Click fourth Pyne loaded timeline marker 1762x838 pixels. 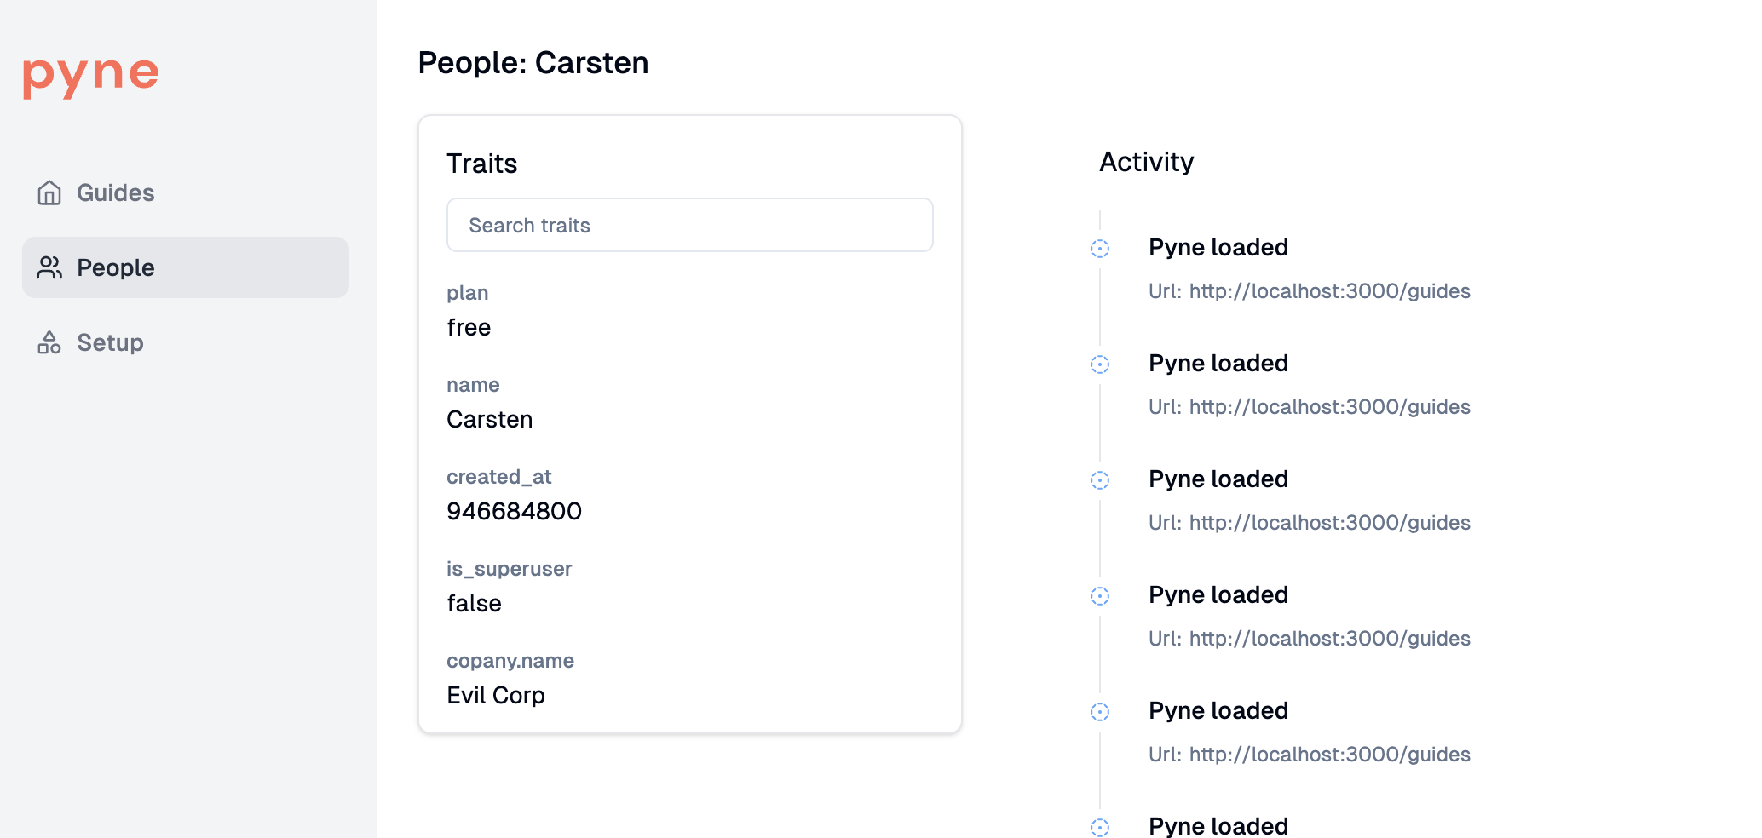pos(1100,596)
